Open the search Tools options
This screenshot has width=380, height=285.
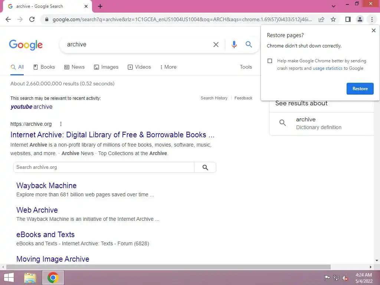click(246, 67)
